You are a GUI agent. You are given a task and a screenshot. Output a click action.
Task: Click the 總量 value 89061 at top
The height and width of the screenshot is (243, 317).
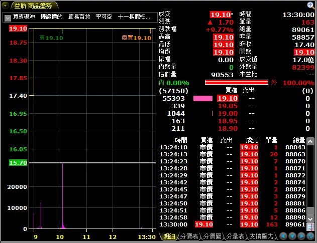[303, 30]
